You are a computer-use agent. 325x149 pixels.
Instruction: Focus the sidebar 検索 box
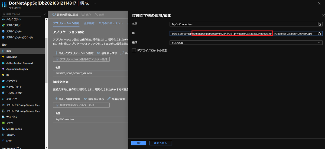[x=22, y=14]
